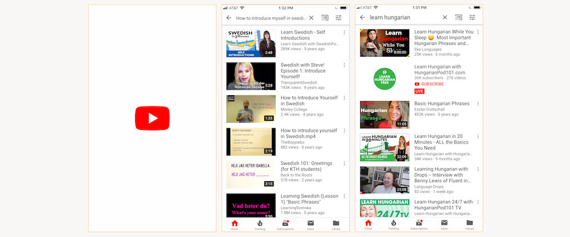Open the cast icon in the Hungarian search bar

click(458, 18)
